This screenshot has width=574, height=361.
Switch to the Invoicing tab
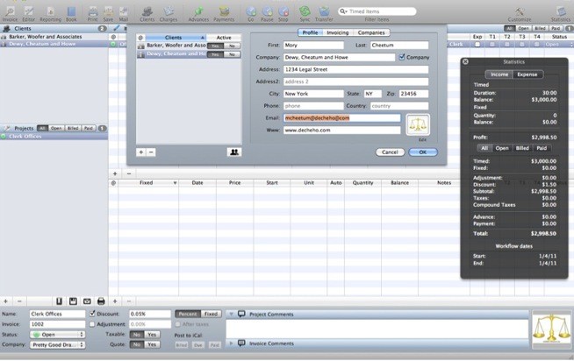point(338,32)
